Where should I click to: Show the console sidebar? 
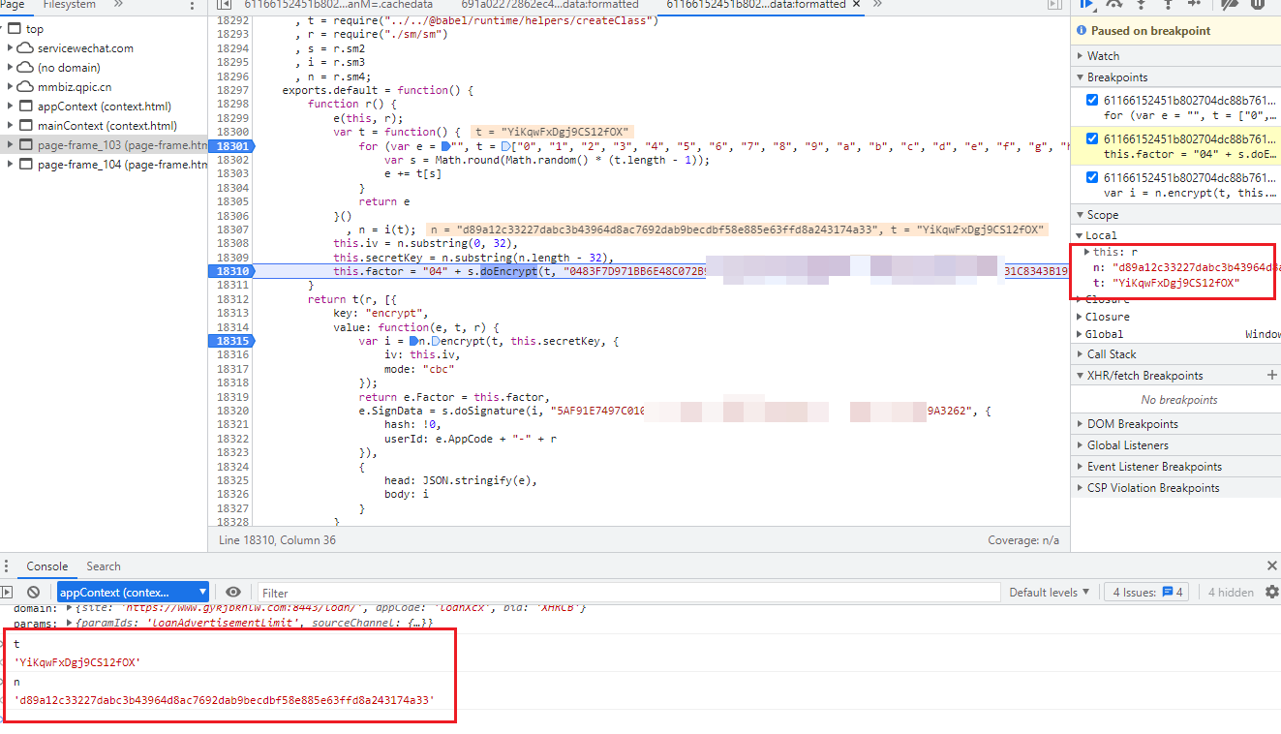8,592
